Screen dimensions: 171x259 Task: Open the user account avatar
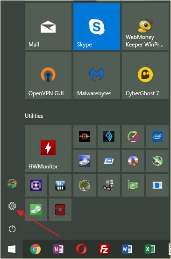pyautogui.click(x=12, y=183)
